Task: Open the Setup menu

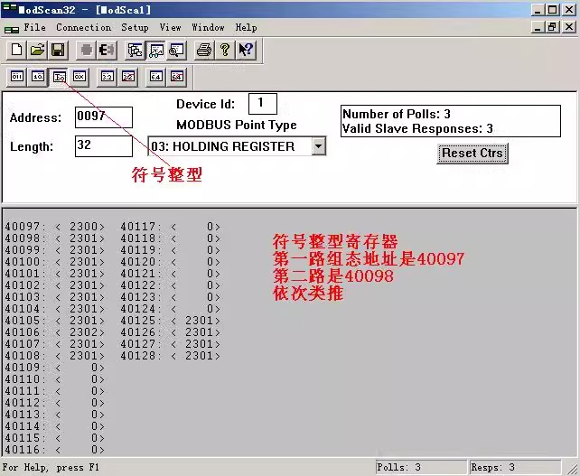Action: tap(135, 27)
